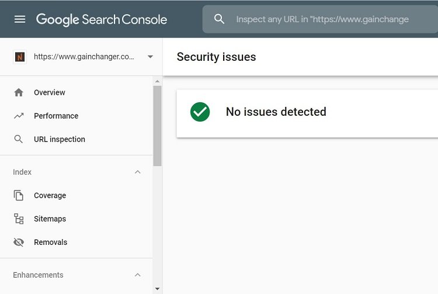This screenshot has width=438, height=294.
Task: Click the green checkmark status icon
Action: coord(200,112)
